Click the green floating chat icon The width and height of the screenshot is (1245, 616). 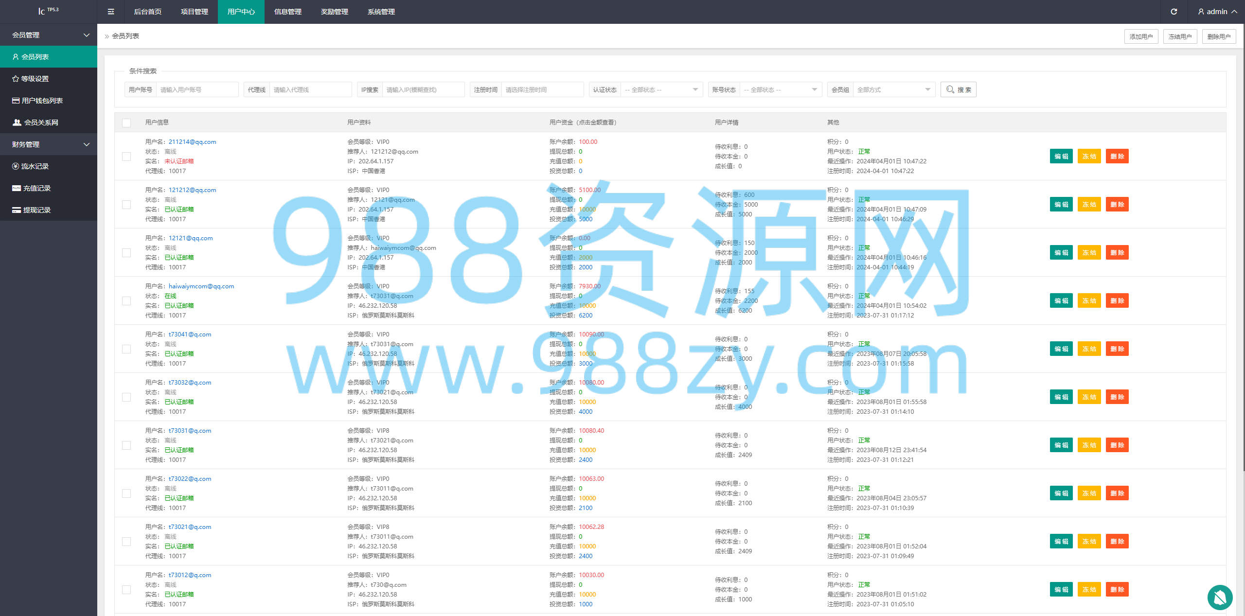point(1220,597)
